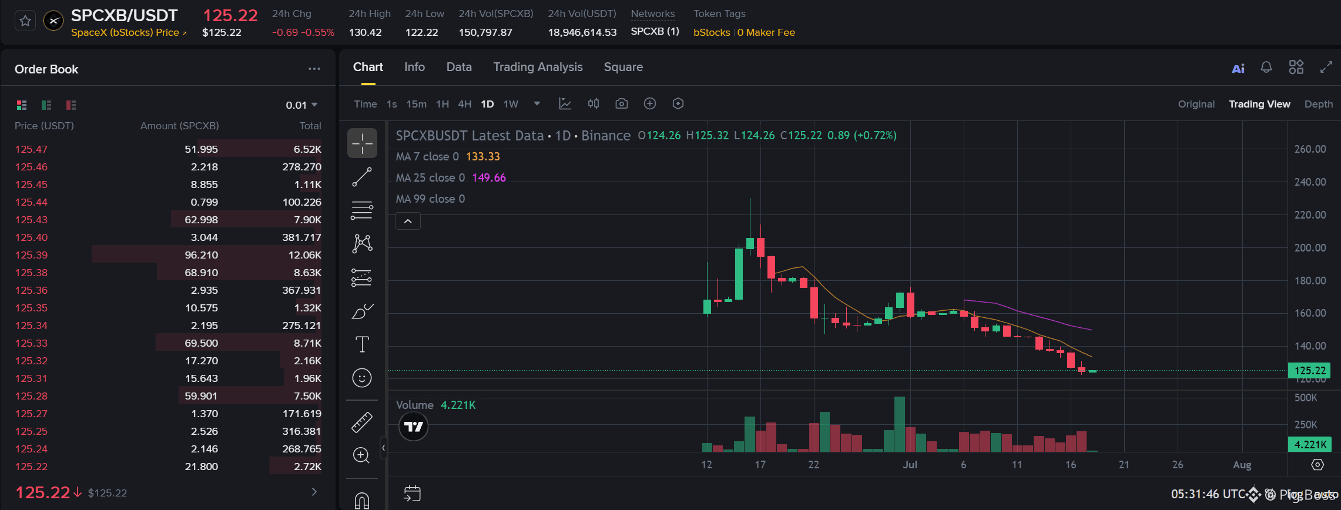Select the trend line drawing tool
This screenshot has height=510, width=1341.
click(x=362, y=177)
